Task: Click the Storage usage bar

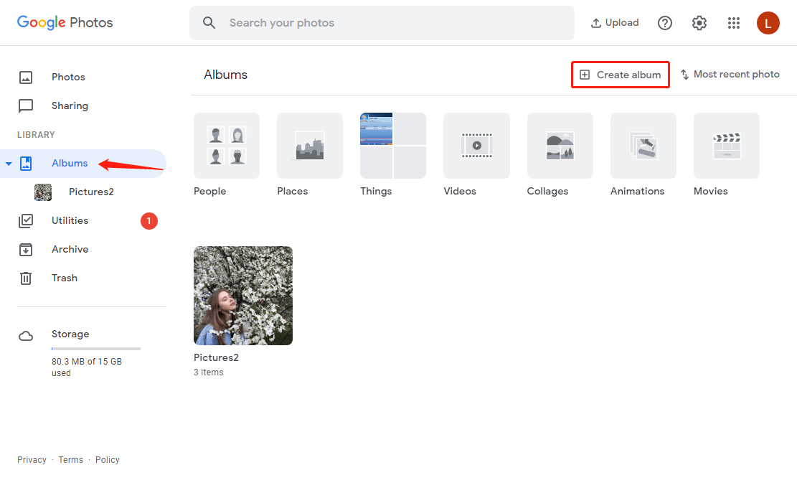Action: pyautogui.click(x=96, y=348)
